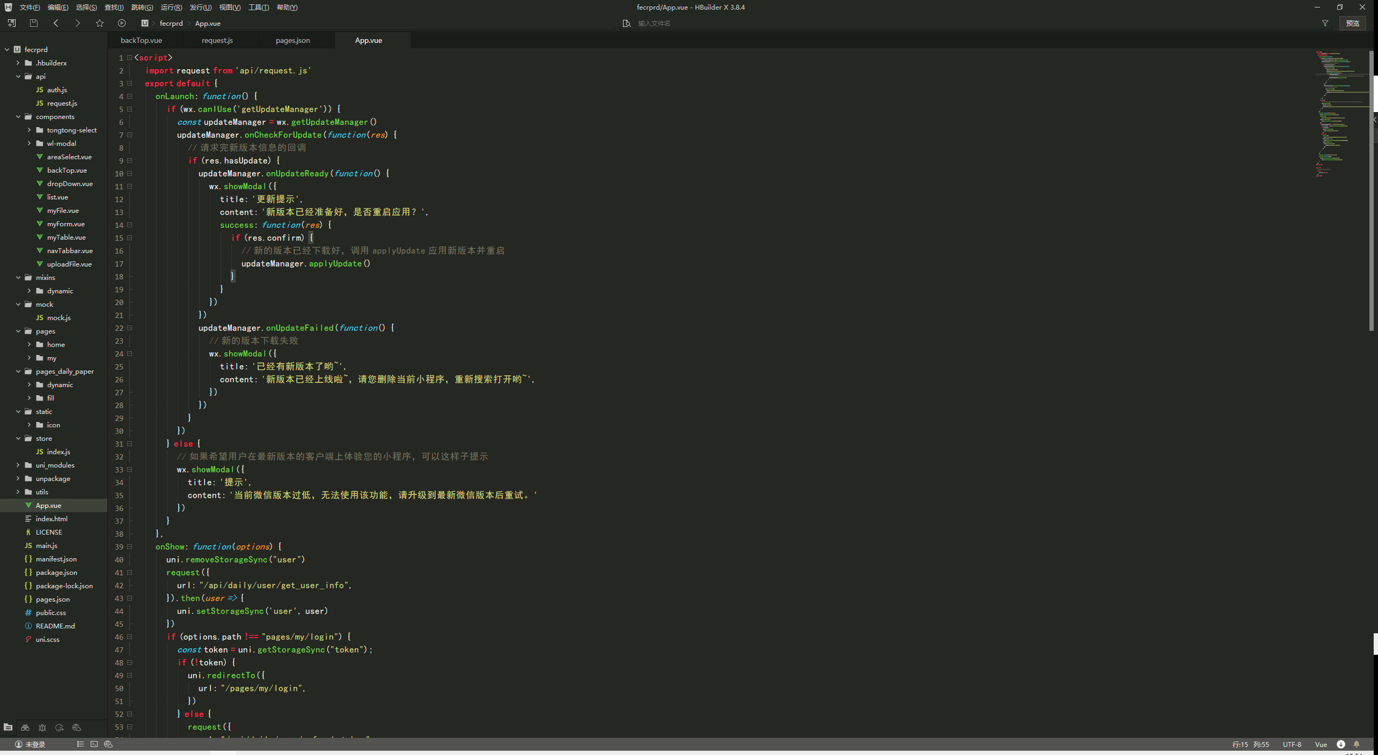Click the save file icon
Screen dimensions: 1378x755
tap(34, 23)
